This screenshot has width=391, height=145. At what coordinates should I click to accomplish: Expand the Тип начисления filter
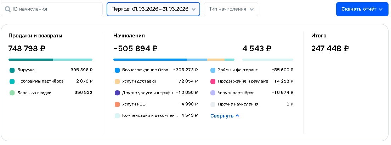(231, 9)
